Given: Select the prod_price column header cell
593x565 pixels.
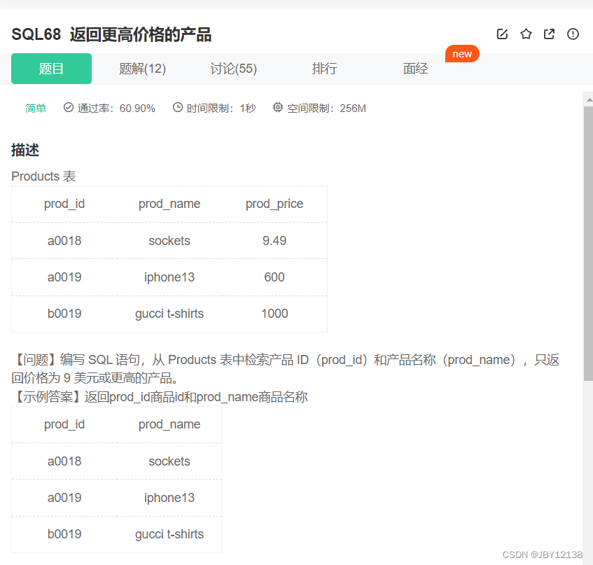Looking at the screenshot, I should point(274,204).
